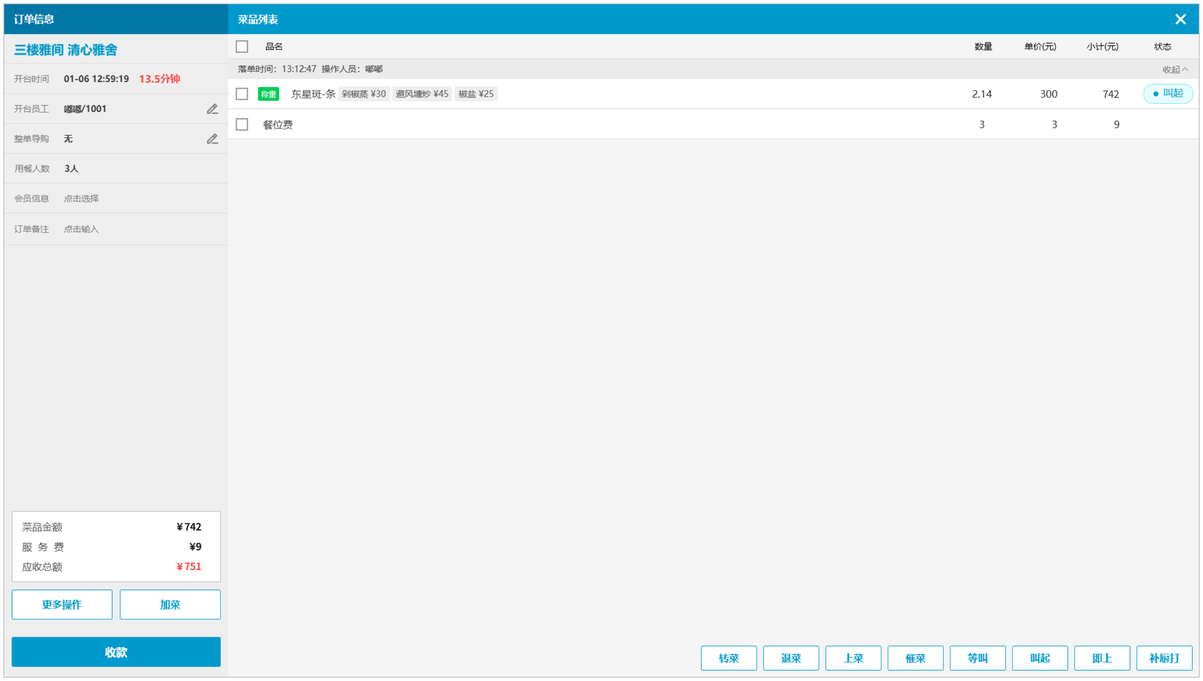Select the 椒盐 ¥25 cooking method tag
Screen dimensions: 1203x681
click(475, 94)
